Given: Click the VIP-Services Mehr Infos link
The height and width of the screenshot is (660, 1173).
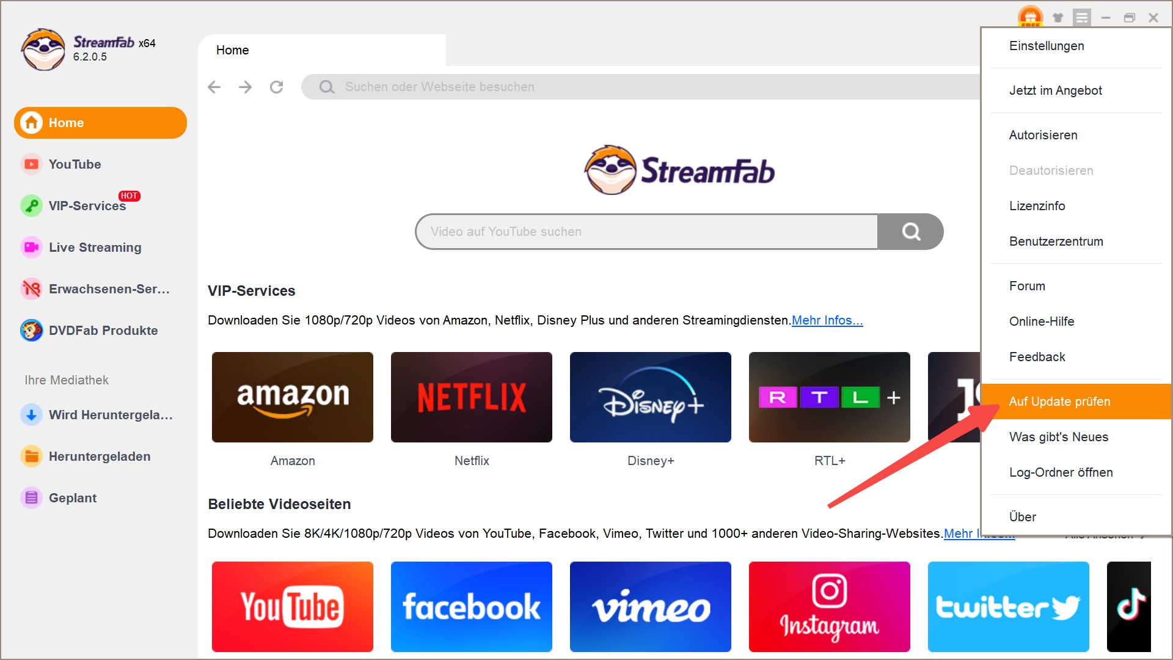Looking at the screenshot, I should [827, 320].
